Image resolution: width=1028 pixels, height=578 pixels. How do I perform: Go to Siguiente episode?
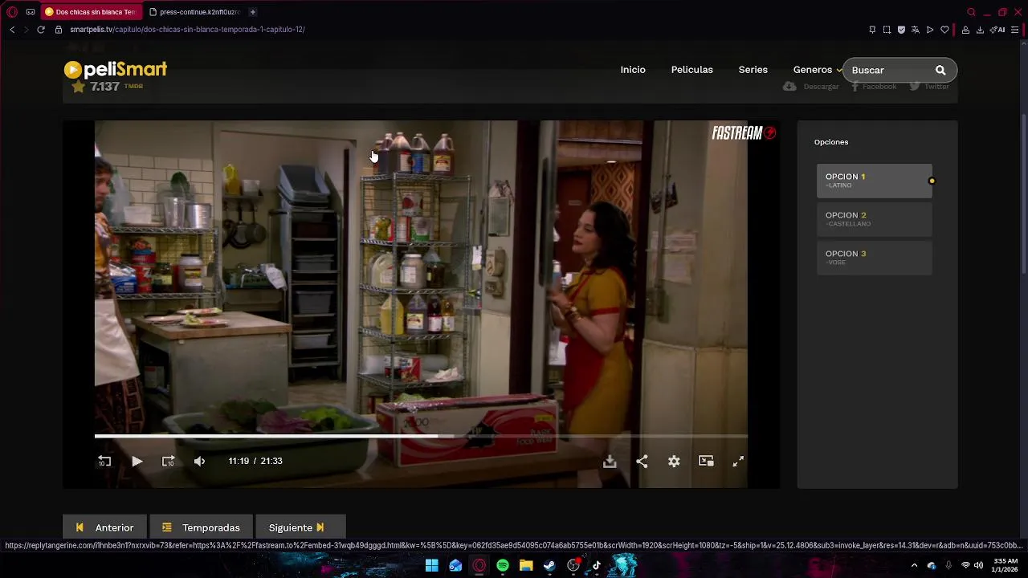pyautogui.click(x=300, y=527)
